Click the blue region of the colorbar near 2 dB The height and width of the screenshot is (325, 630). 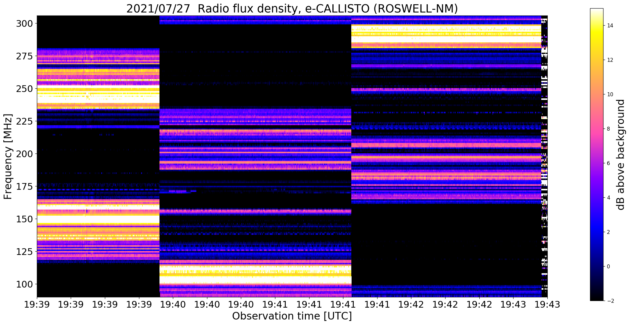tap(596, 232)
